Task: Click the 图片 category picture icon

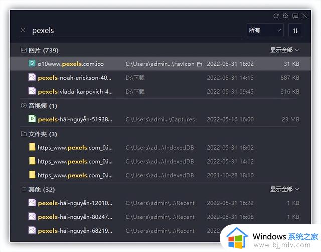Action: 24,50
